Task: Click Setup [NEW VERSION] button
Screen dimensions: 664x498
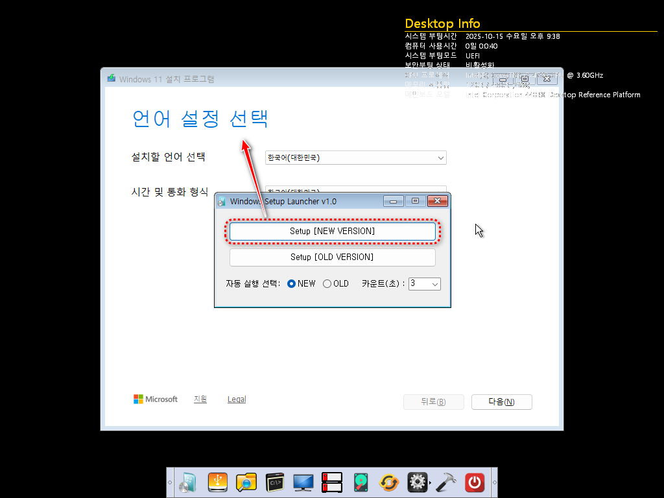Action: (x=333, y=231)
